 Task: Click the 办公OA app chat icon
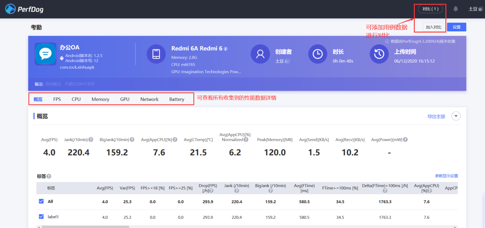tap(45, 54)
